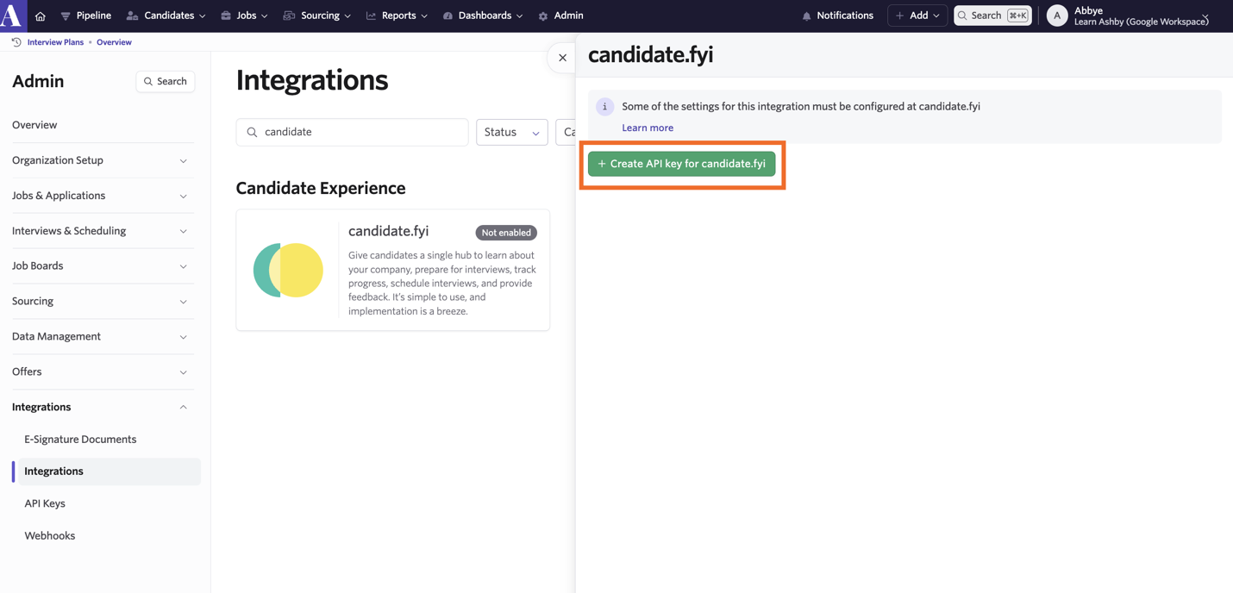Click the history icon beside Interview Plans
The height and width of the screenshot is (593, 1233).
(16, 42)
